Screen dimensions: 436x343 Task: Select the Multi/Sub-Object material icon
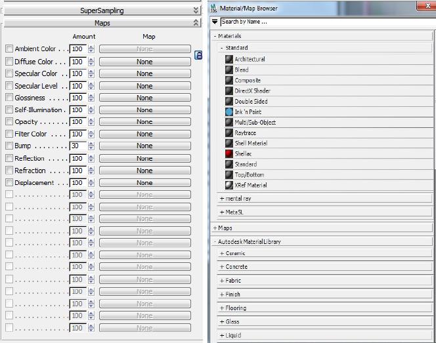tap(229, 122)
